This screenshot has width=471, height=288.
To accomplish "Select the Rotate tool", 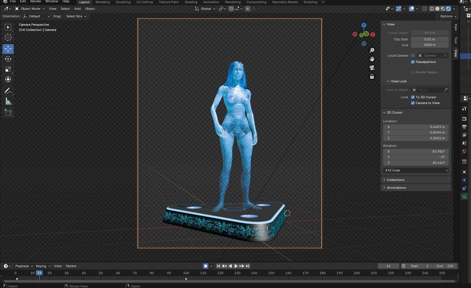I will 8,59.
